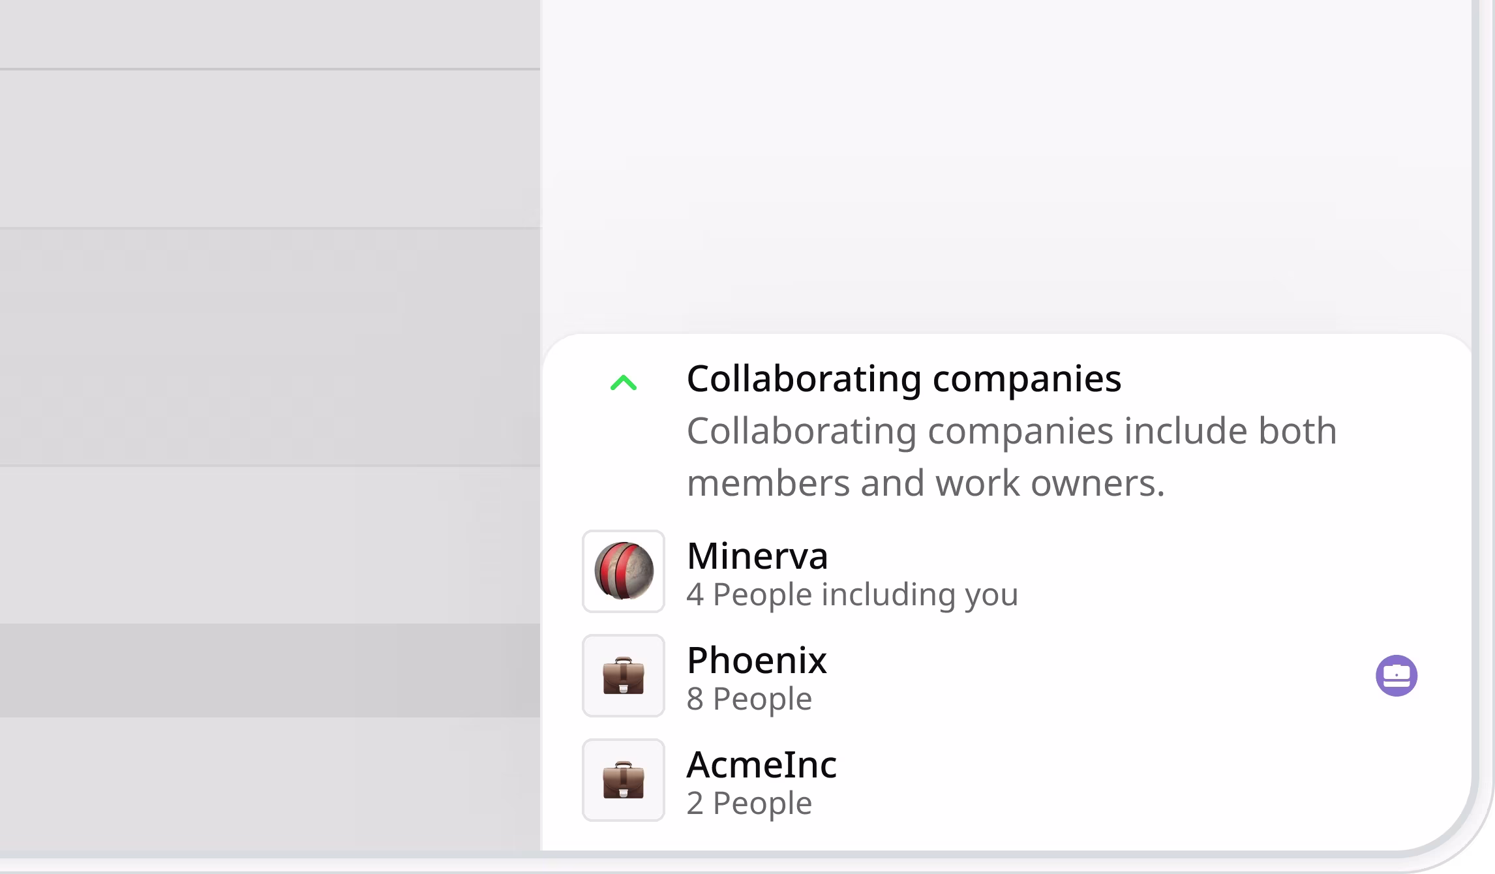
Task: Click empty area above Collaborating companies card
Action: click(x=1006, y=166)
